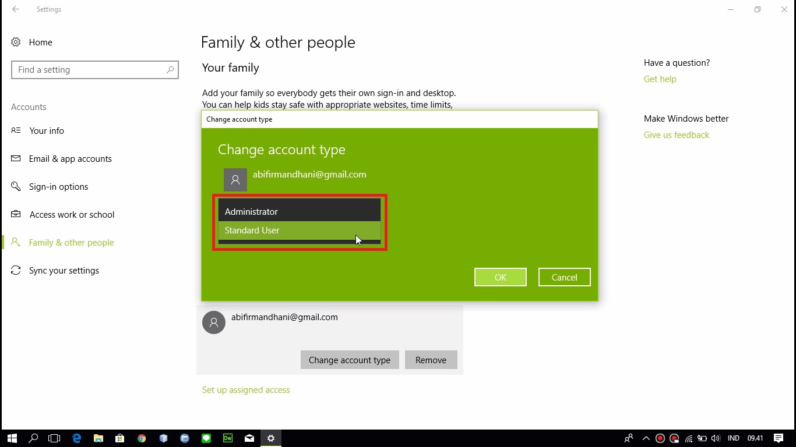
Task: Open Task View from the taskbar
Action: (x=54, y=438)
